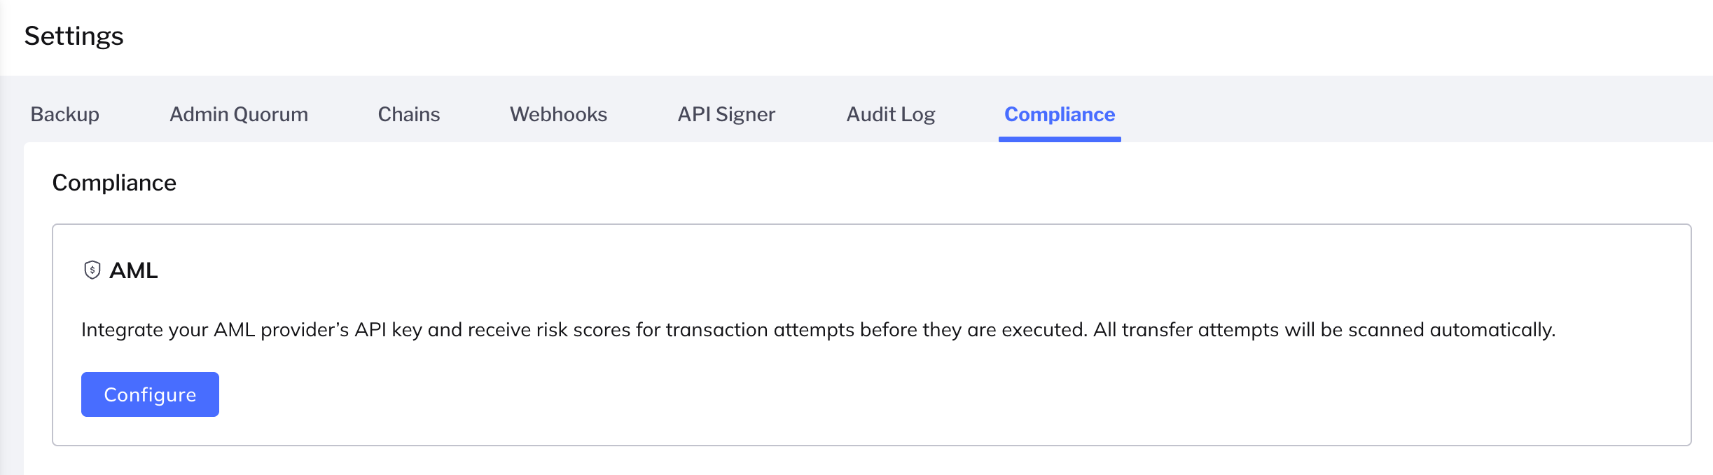
Task: Click the Compliance section heading
Action: 114,183
